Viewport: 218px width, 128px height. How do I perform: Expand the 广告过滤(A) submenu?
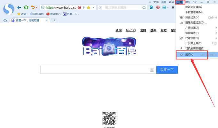[x=196, y=28]
